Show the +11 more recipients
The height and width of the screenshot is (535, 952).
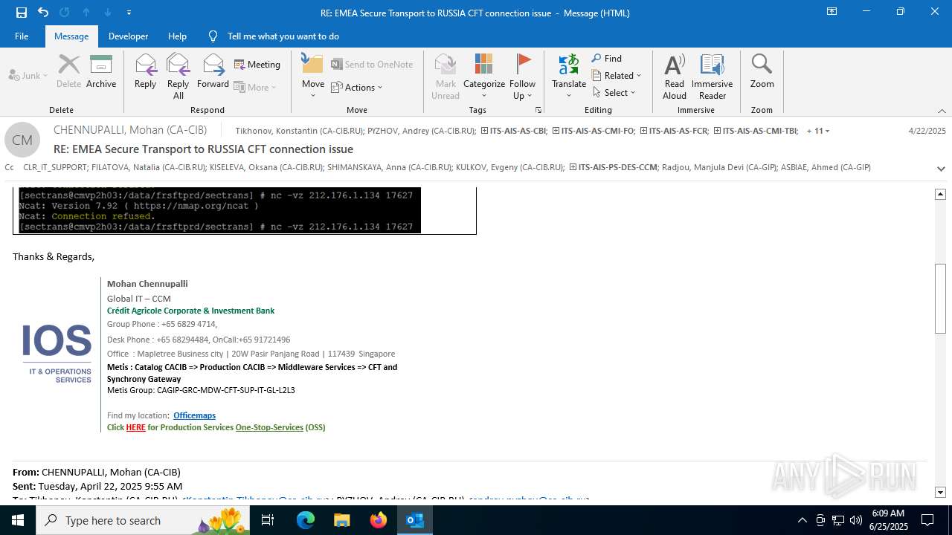817,131
